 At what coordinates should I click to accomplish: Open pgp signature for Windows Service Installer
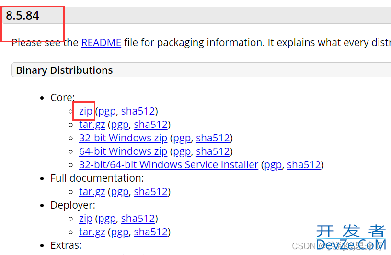pos(273,165)
